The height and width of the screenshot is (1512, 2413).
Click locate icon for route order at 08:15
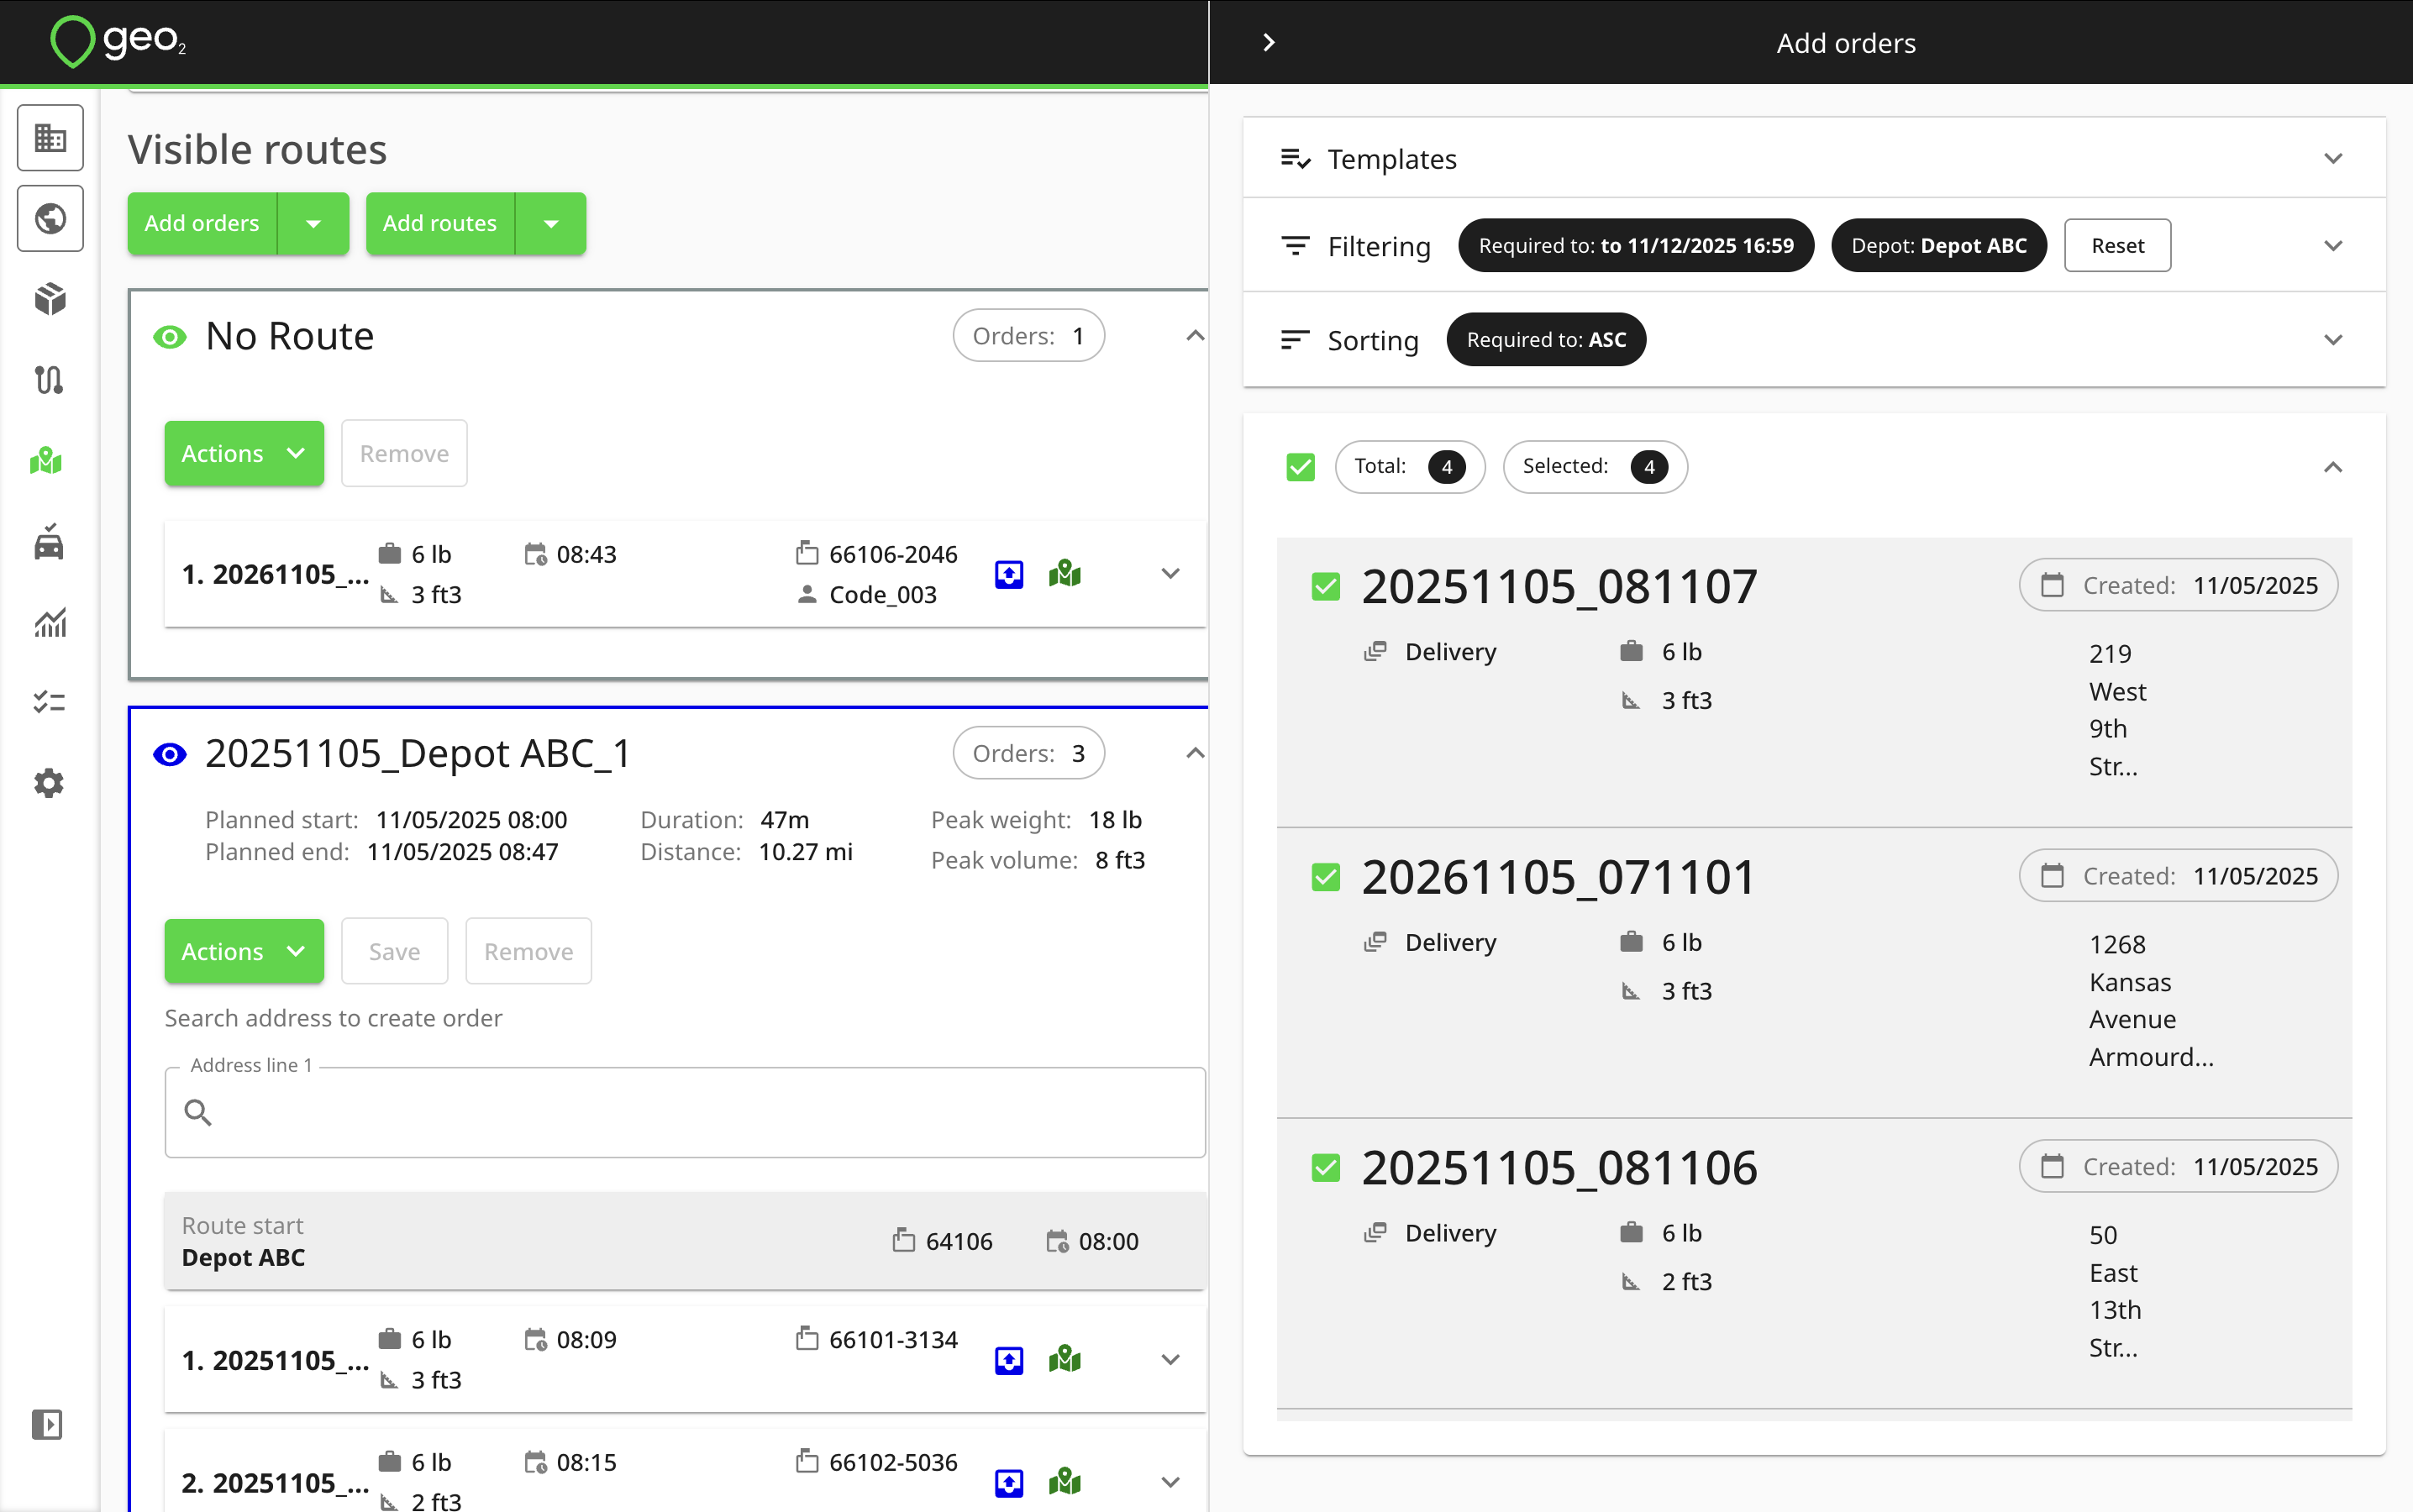(x=1009, y=1482)
